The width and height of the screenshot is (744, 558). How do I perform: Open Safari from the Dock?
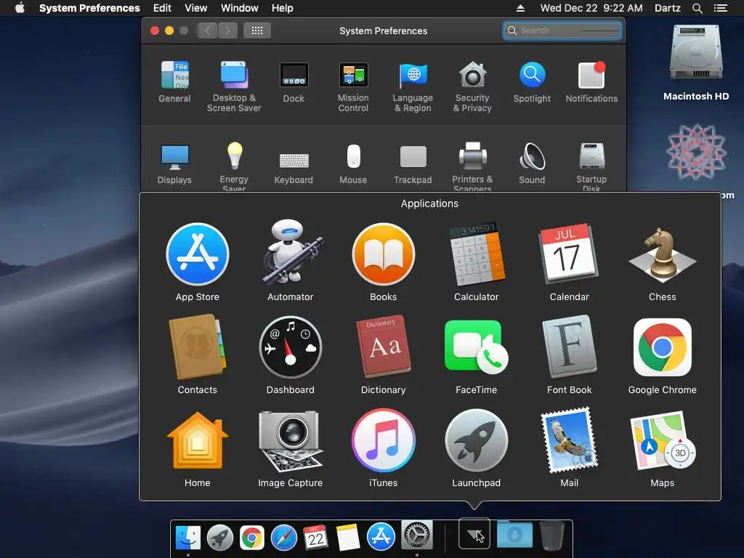(284, 538)
